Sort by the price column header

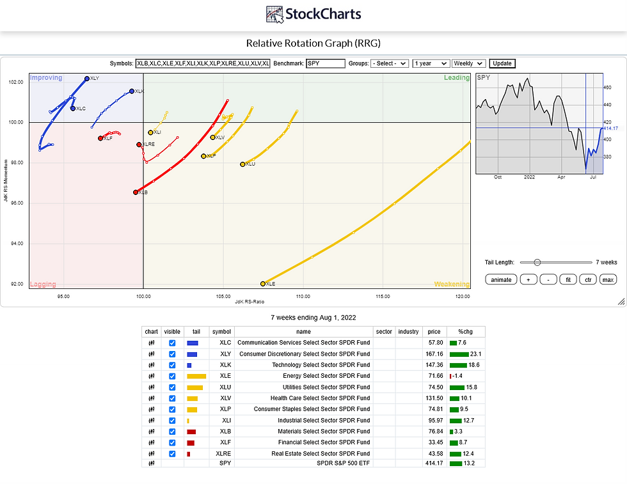tap(434, 332)
